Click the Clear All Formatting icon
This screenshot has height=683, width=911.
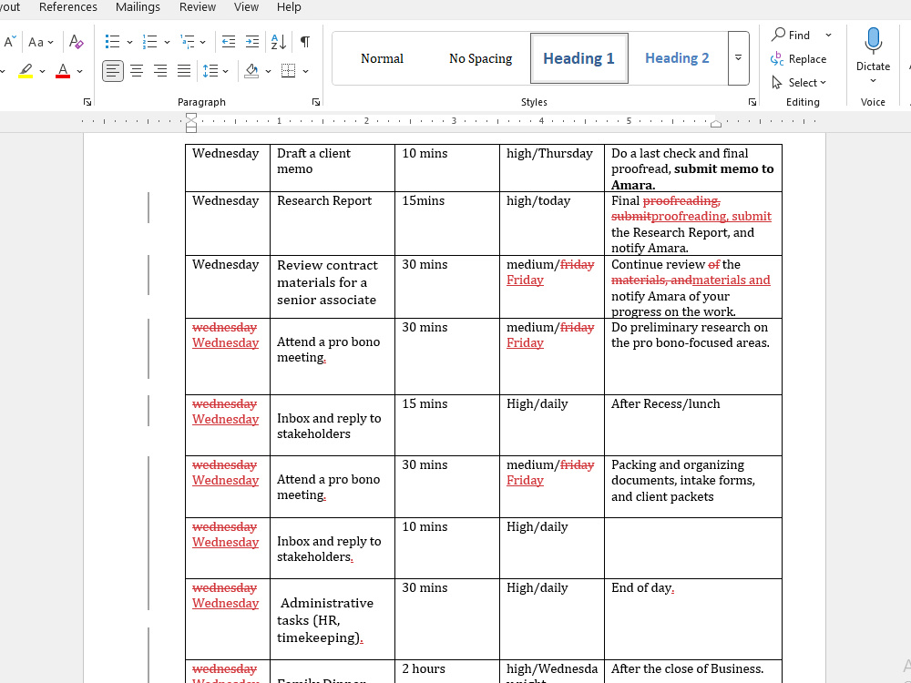[x=77, y=42]
